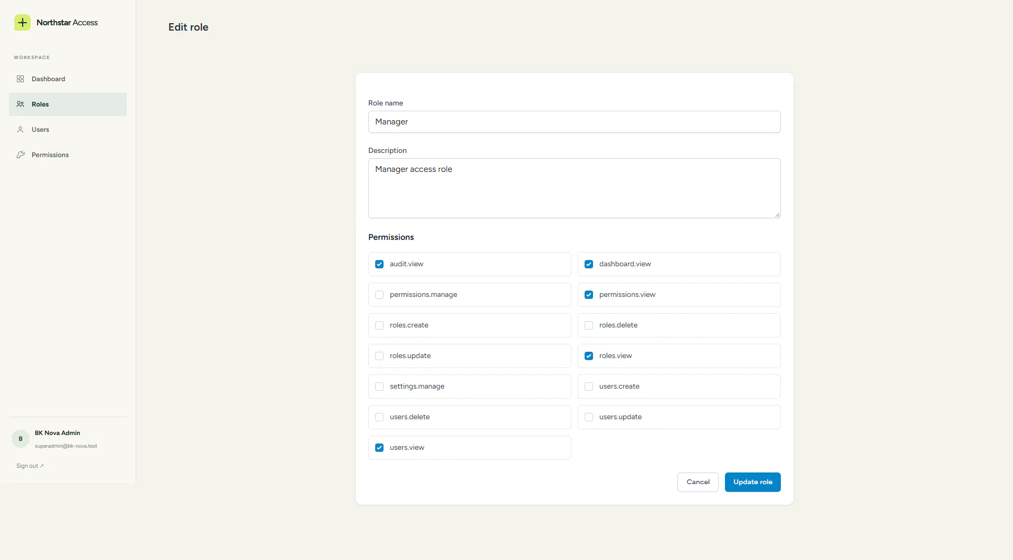The width and height of the screenshot is (1013, 560).
Task: Check the users.update permission
Action: coord(589,417)
